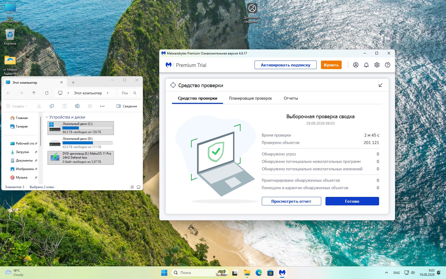Select DVD-дисковод (E:) MakuOS 11 Pro
The height and width of the screenshot is (279, 446).
click(81, 158)
